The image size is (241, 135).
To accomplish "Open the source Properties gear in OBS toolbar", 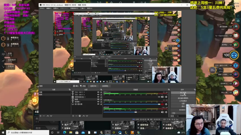I will (x=76, y=86).
